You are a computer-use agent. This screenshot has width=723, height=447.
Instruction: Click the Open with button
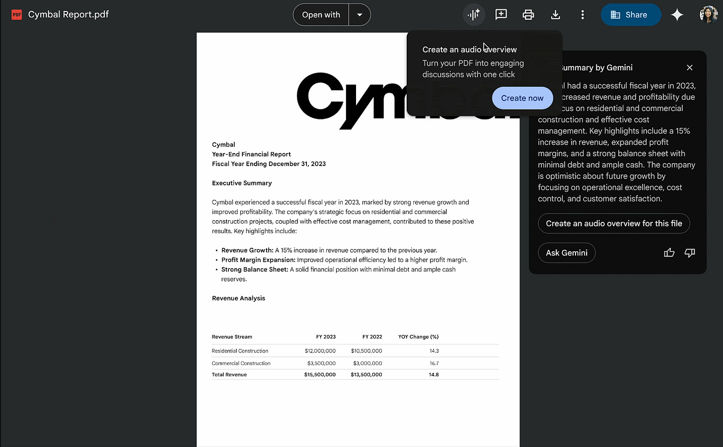(321, 15)
